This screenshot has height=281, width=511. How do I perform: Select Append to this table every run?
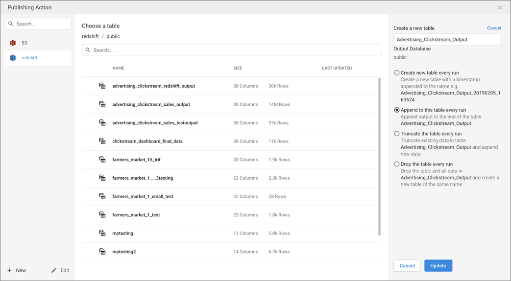coord(397,110)
